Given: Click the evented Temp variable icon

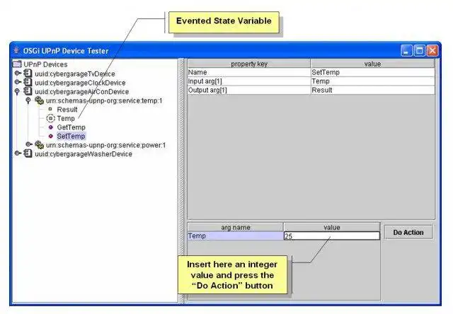Looking at the screenshot, I should tap(50, 118).
